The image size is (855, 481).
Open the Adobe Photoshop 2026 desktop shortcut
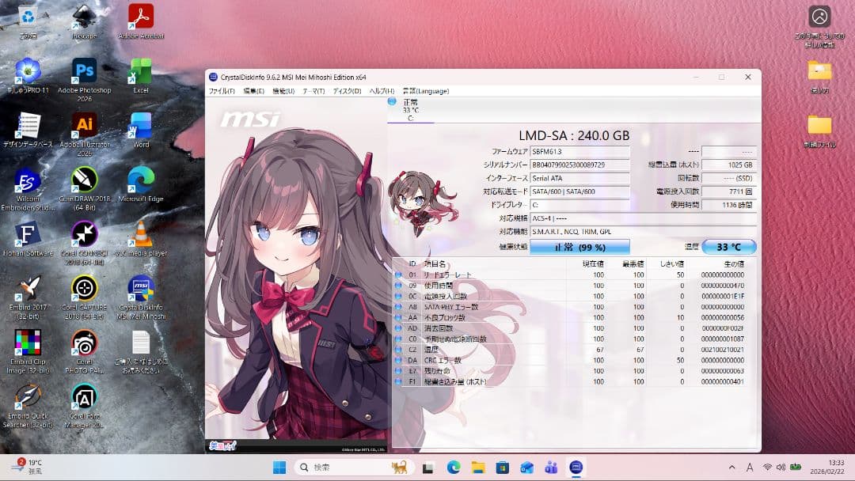pyautogui.click(x=84, y=71)
